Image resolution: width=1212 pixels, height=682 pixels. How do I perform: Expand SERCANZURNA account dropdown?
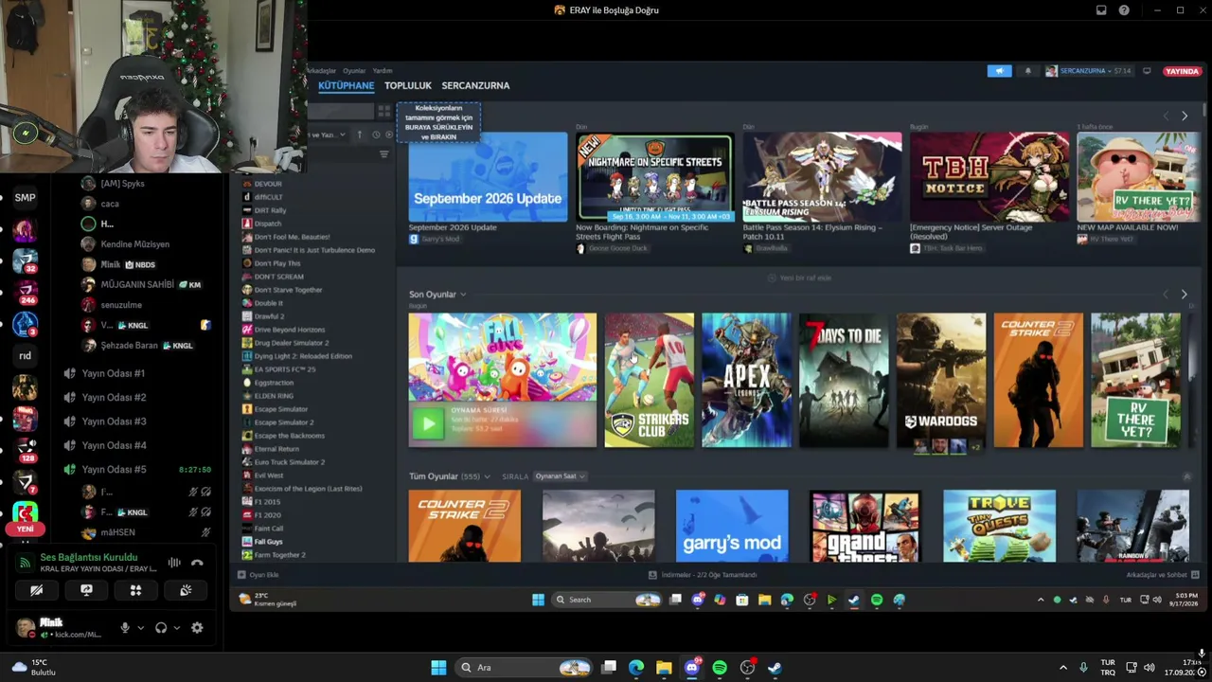1089,71
